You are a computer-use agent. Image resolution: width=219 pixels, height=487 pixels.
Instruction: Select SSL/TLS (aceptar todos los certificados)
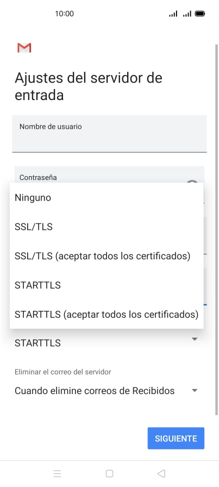point(107,256)
